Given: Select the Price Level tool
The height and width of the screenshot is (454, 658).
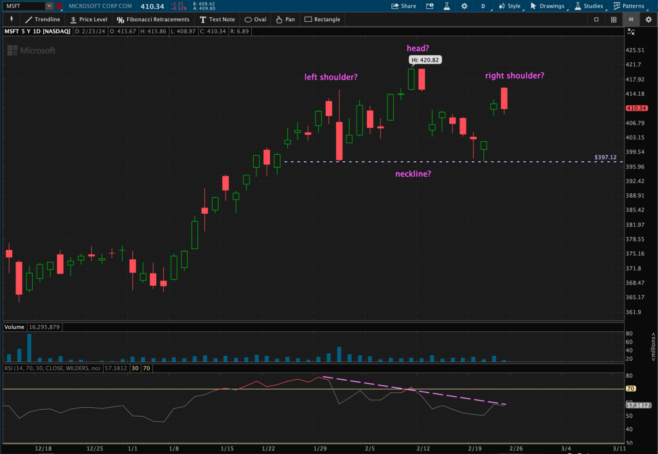Looking at the screenshot, I should click(x=88, y=19).
